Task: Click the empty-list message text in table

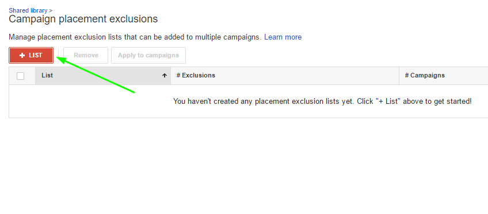Action: tap(322, 102)
